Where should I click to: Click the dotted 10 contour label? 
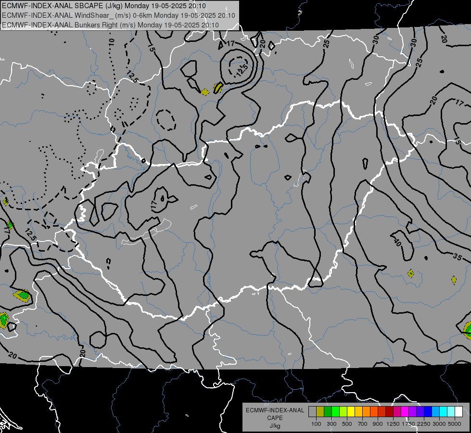tap(112, 42)
